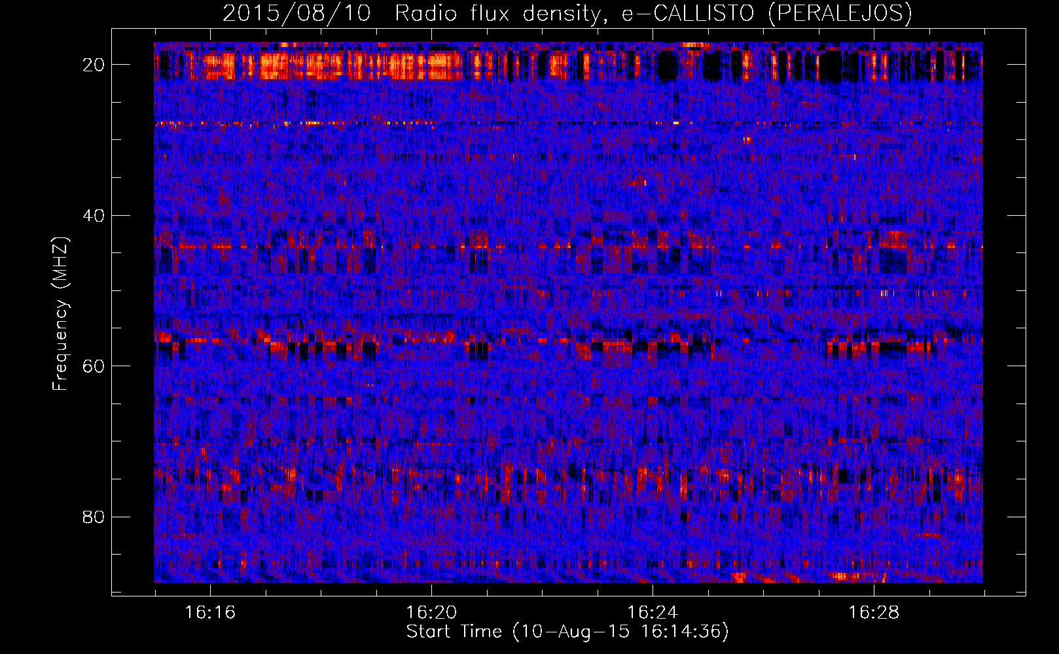Click the frequency tick label 60
The image size is (1059, 654).
coord(94,366)
